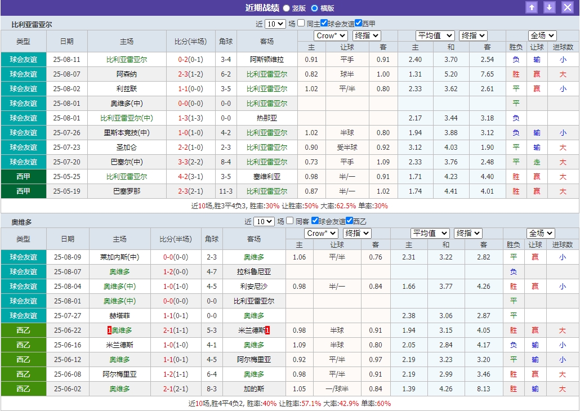Open the 终指 dropdown in the bottom table
This screenshot has width=580, height=411.
pos(356,233)
